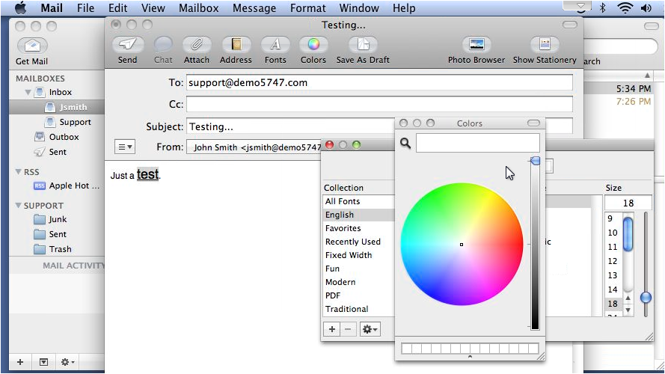The width and height of the screenshot is (665, 374).
Task: Open the sidebar gear action menu
Action: tap(67, 362)
